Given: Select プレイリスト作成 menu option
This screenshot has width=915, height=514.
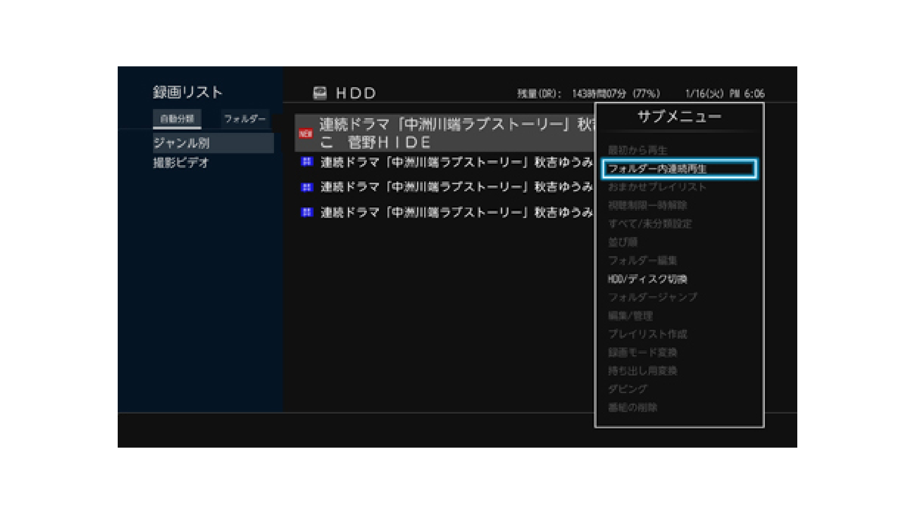Looking at the screenshot, I should click(x=647, y=334).
